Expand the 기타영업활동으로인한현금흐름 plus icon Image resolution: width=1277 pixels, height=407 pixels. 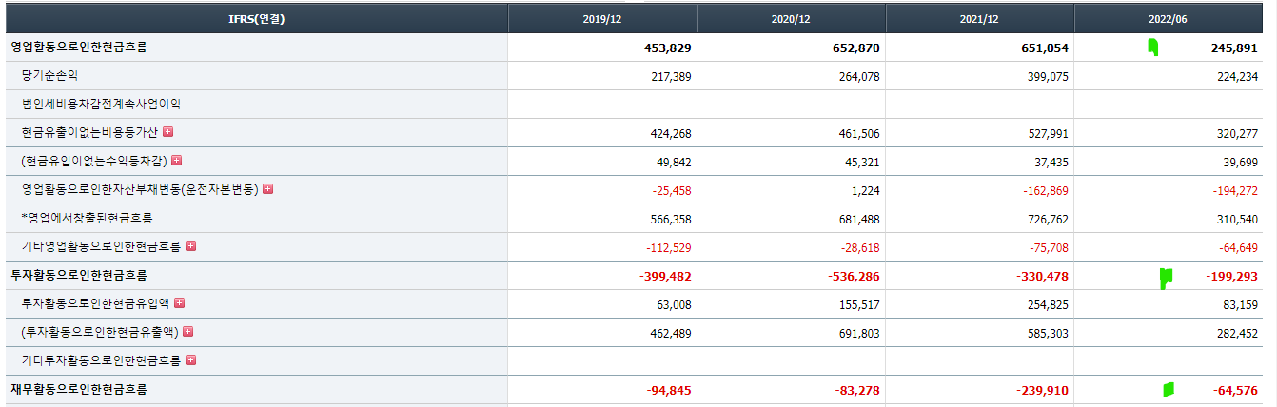pyautogui.click(x=190, y=246)
